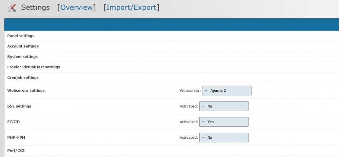Viewport: 339px width, 157px height.
Task: Expand Panel settings section
Action: click(21, 36)
